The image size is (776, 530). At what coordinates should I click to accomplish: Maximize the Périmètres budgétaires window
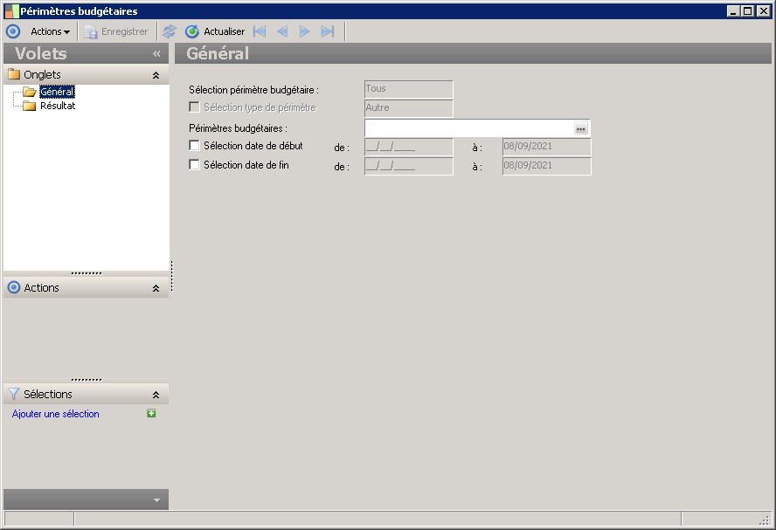tap(748, 10)
